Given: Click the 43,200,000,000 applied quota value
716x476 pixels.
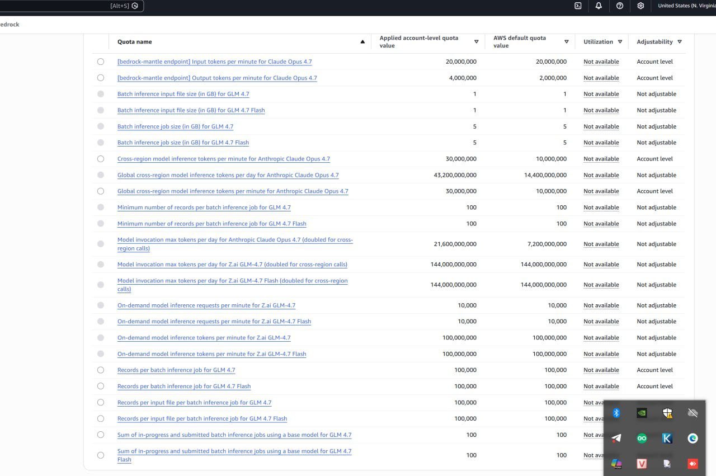Looking at the screenshot, I should 455,175.
